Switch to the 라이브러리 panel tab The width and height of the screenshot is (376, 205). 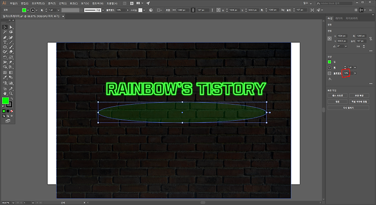click(x=352, y=18)
